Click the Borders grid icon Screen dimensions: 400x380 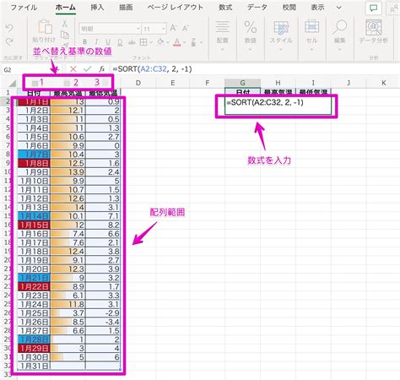pos(143,42)
